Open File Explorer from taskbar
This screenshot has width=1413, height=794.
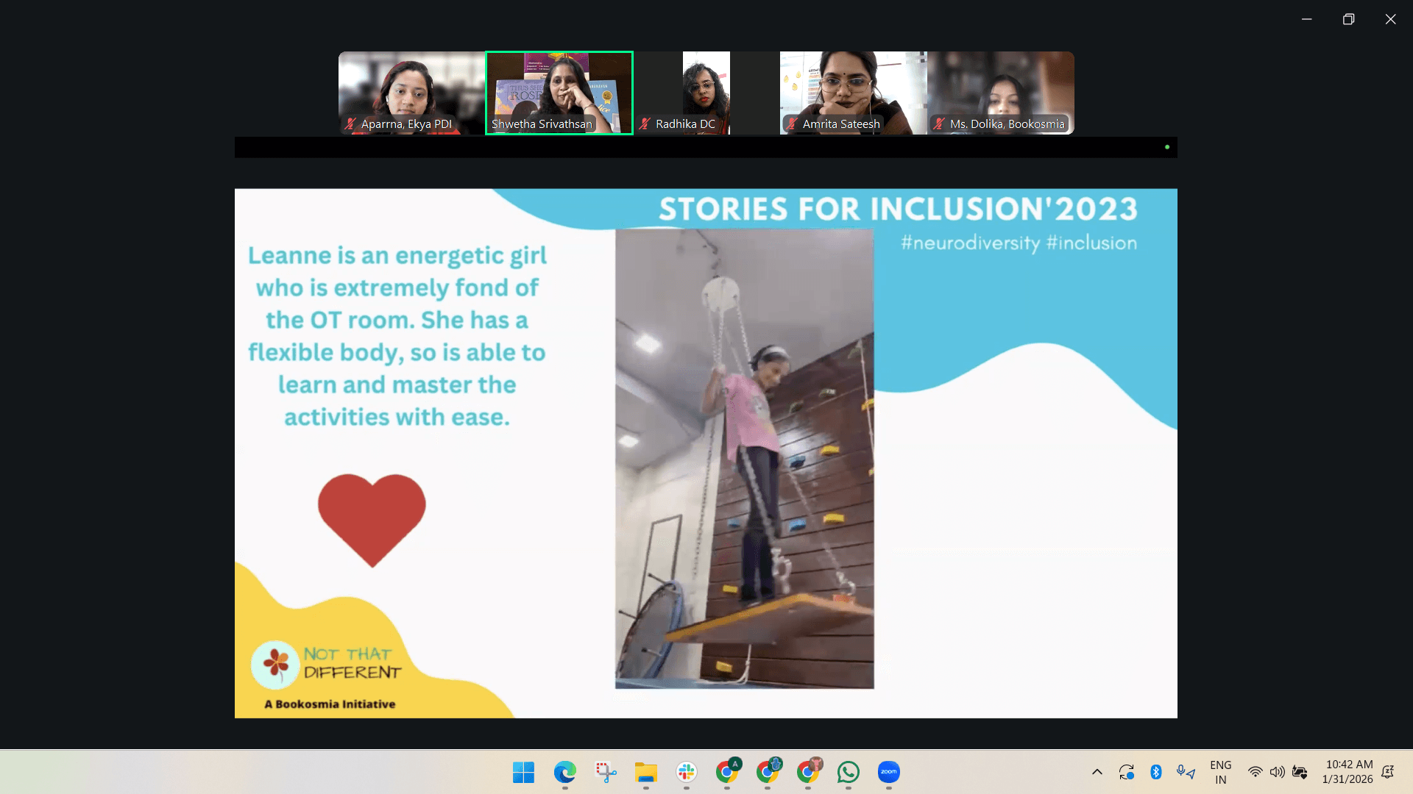tap(645, 772)
